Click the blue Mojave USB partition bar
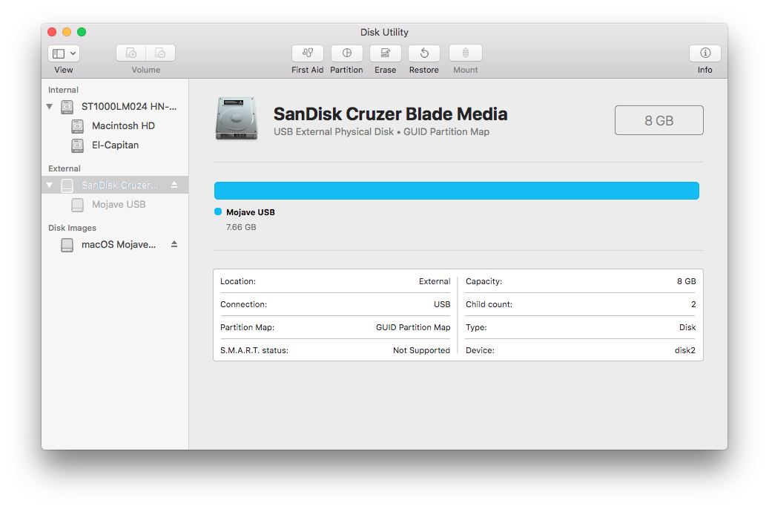This screenshot has height=509, width=769. coord(457,191)
